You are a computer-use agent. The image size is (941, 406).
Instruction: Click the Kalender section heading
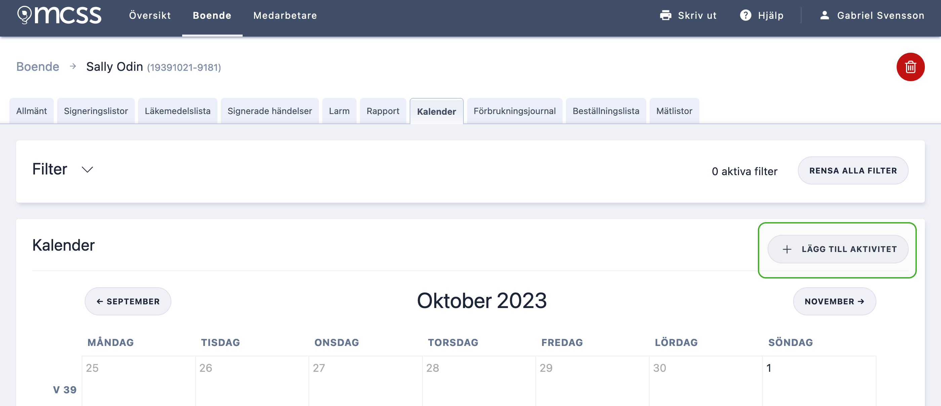63,245
